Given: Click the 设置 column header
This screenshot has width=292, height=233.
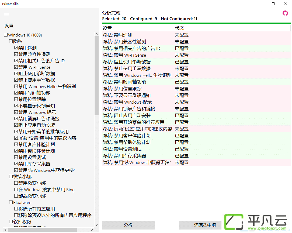Looking at the screenshot, I should coord(137,28).
